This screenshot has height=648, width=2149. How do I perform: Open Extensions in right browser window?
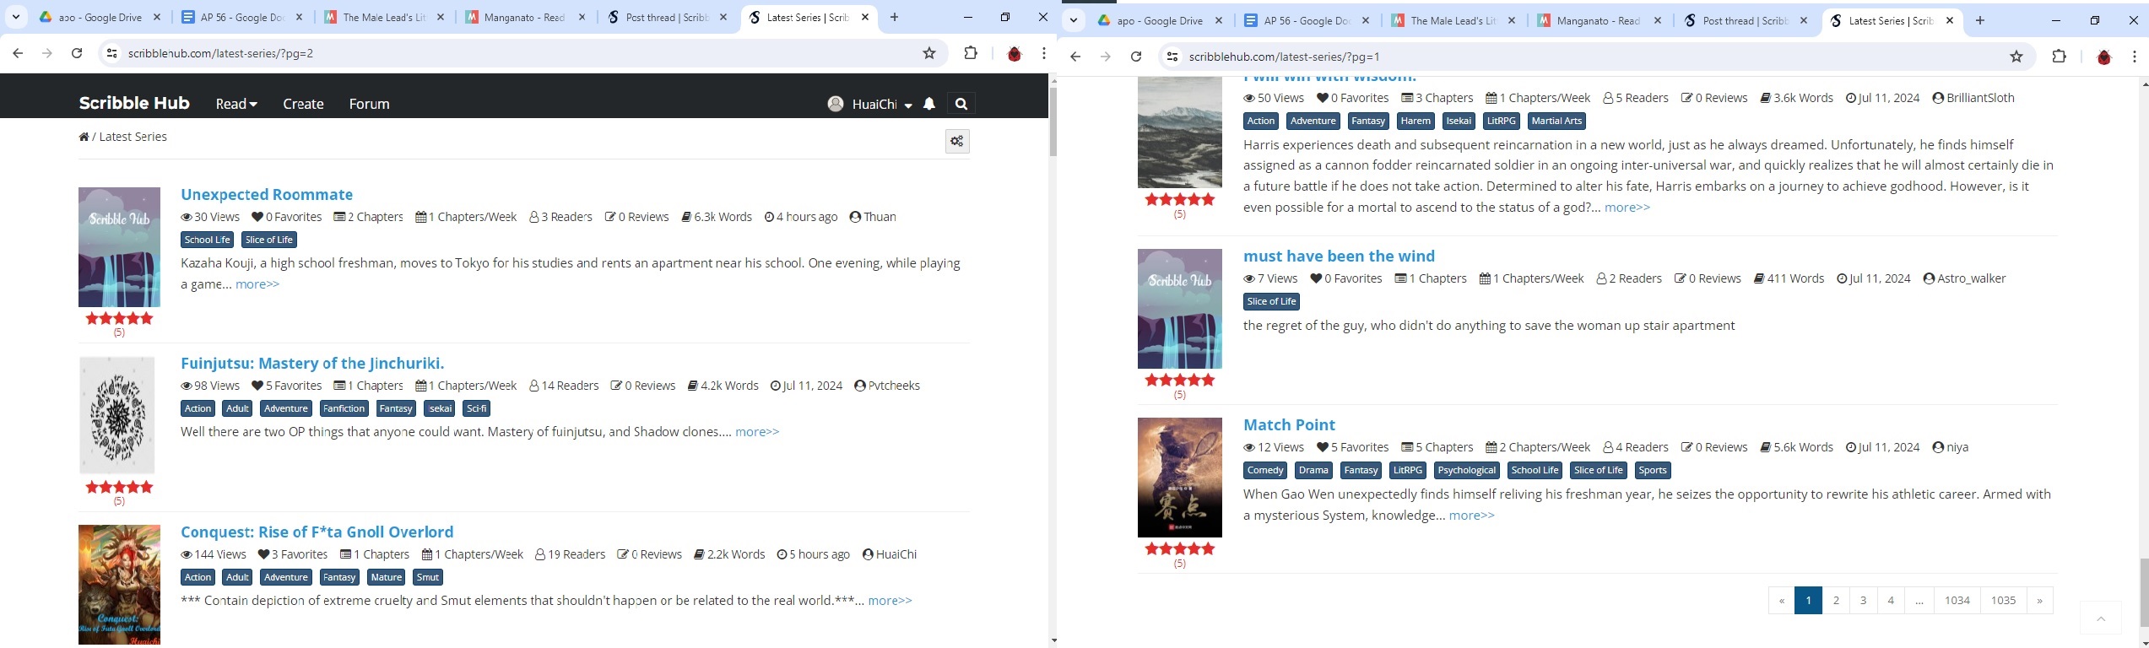coord(2059,57)
